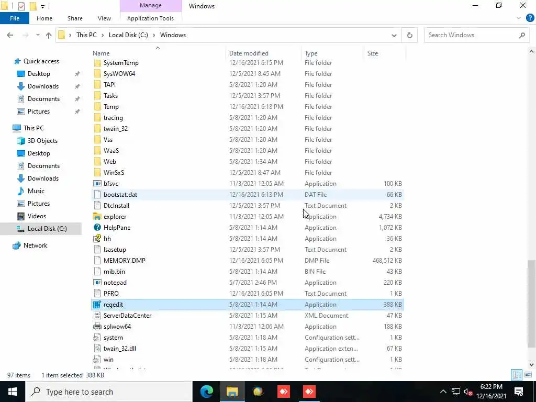Image resolution: width=536 pixels, height=402 pixels.
Task: Click the MEMORY.DMP file icon
Action: [97, 261]
